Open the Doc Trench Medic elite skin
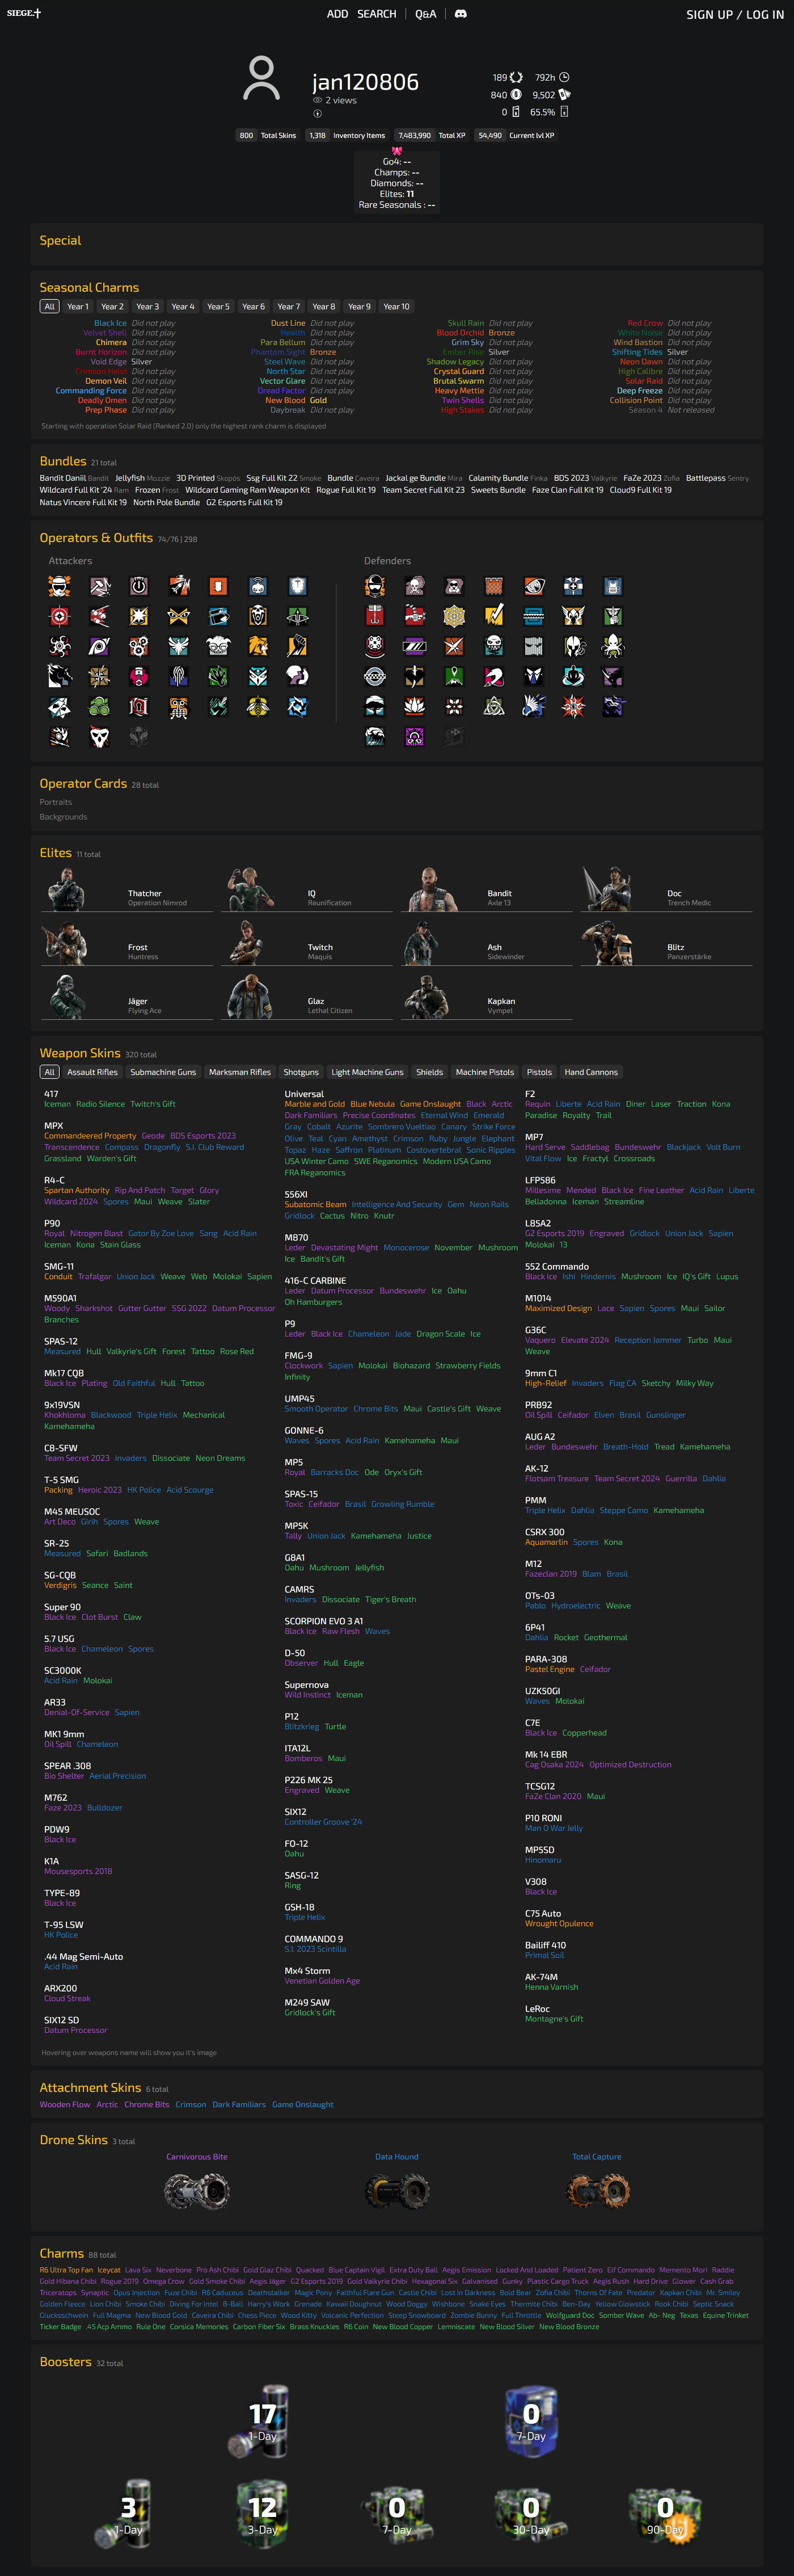The width and height of the screenshot is (794, 2576). click(666, 889)
